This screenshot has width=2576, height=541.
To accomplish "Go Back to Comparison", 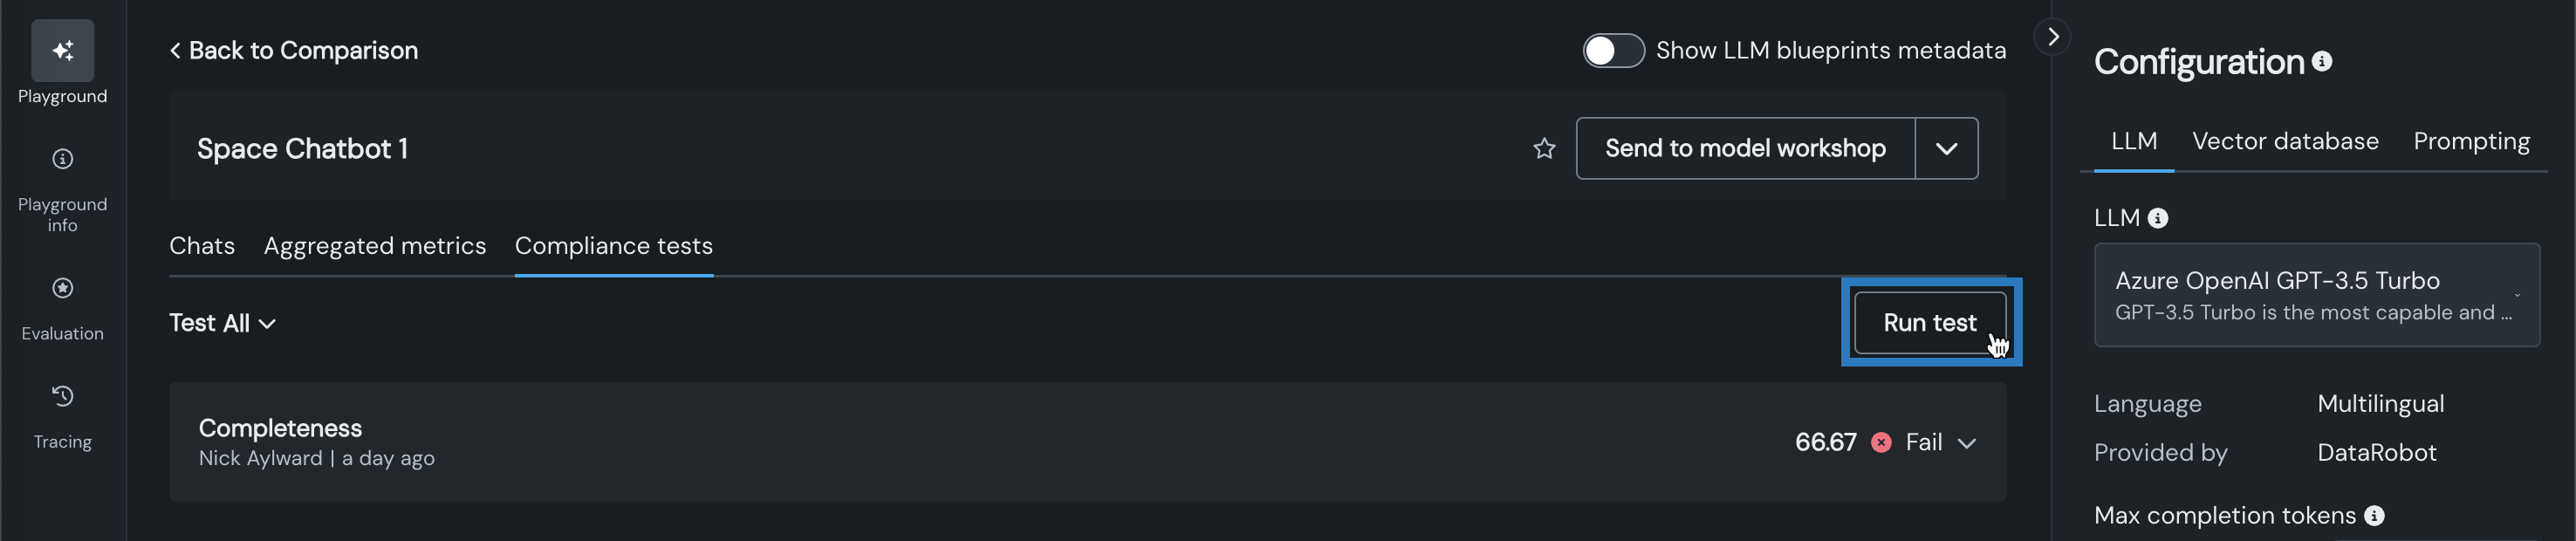I will pos(294,51).
